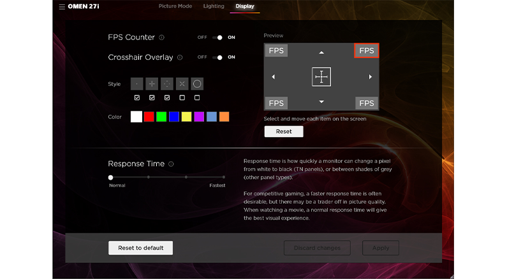
Task: Check the circle style checkbox
Action: click(197, 97)
